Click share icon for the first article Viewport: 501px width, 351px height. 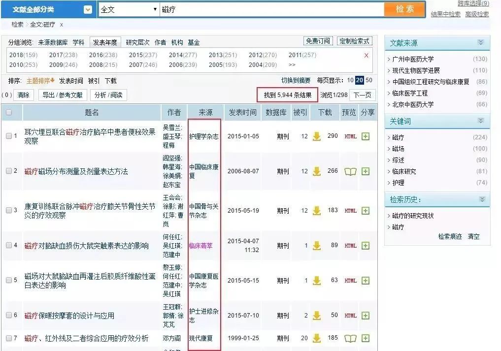(366, 136)
